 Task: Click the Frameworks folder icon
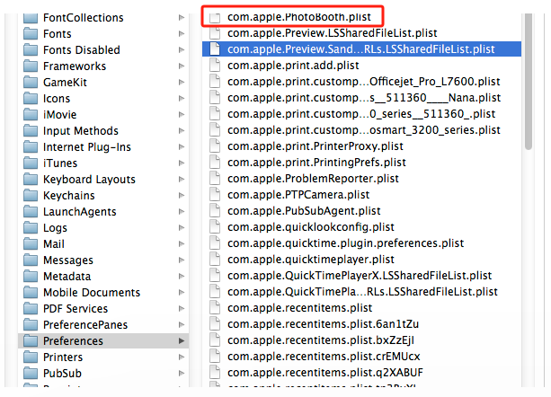pos(31,66)
